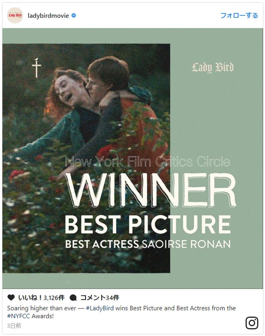
Task: Click the blue verified badge icon
Action: click(73, 16)
